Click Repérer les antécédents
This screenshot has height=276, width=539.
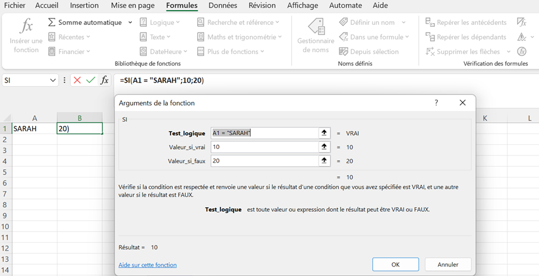pos(466,23)
